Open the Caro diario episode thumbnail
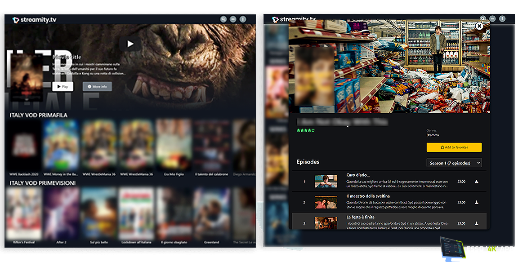The width and height of the screenshot is (518, 262). 326,182
